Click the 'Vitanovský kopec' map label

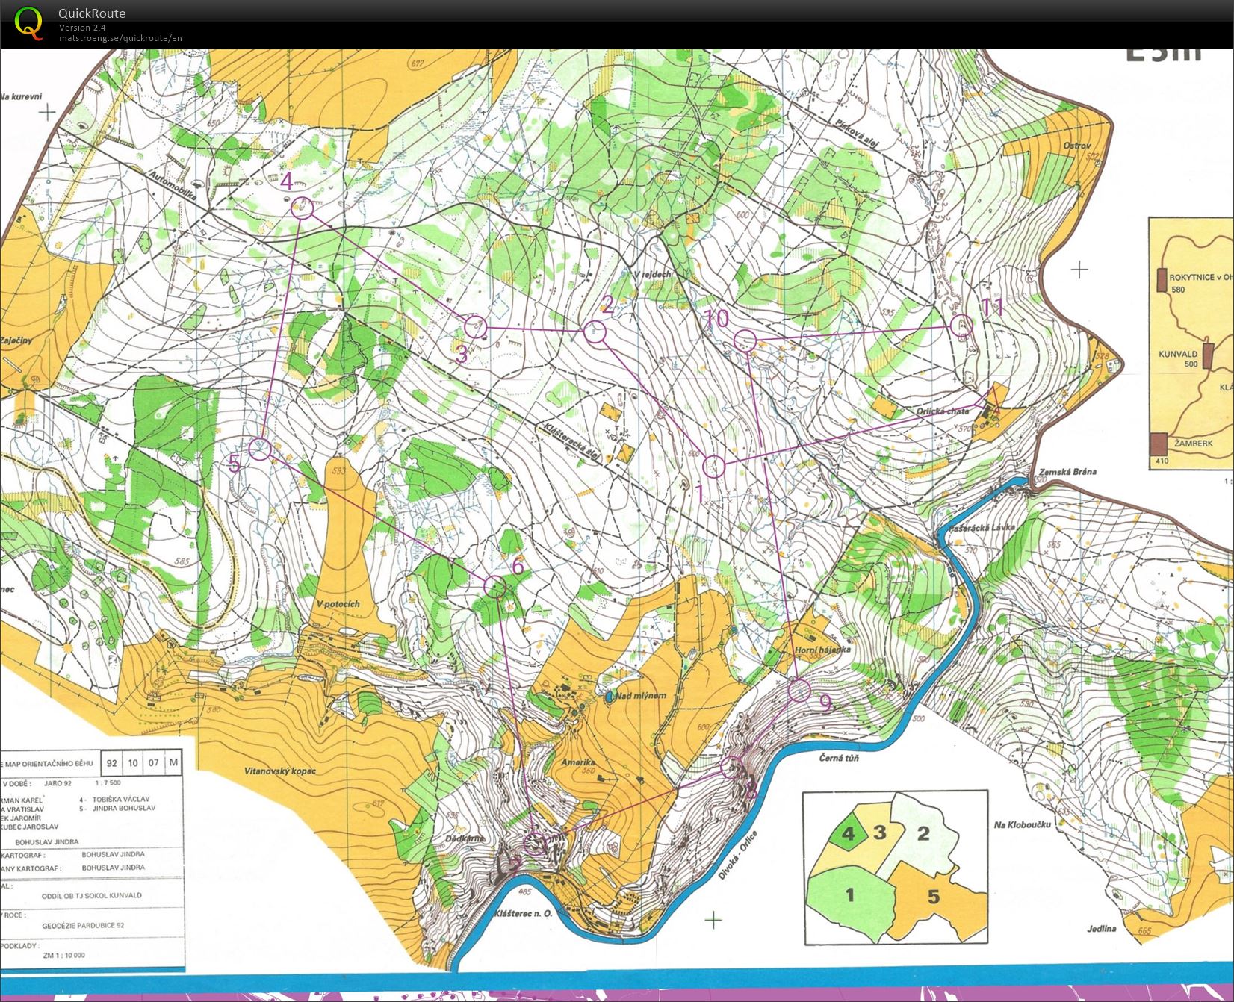(279, 770)
